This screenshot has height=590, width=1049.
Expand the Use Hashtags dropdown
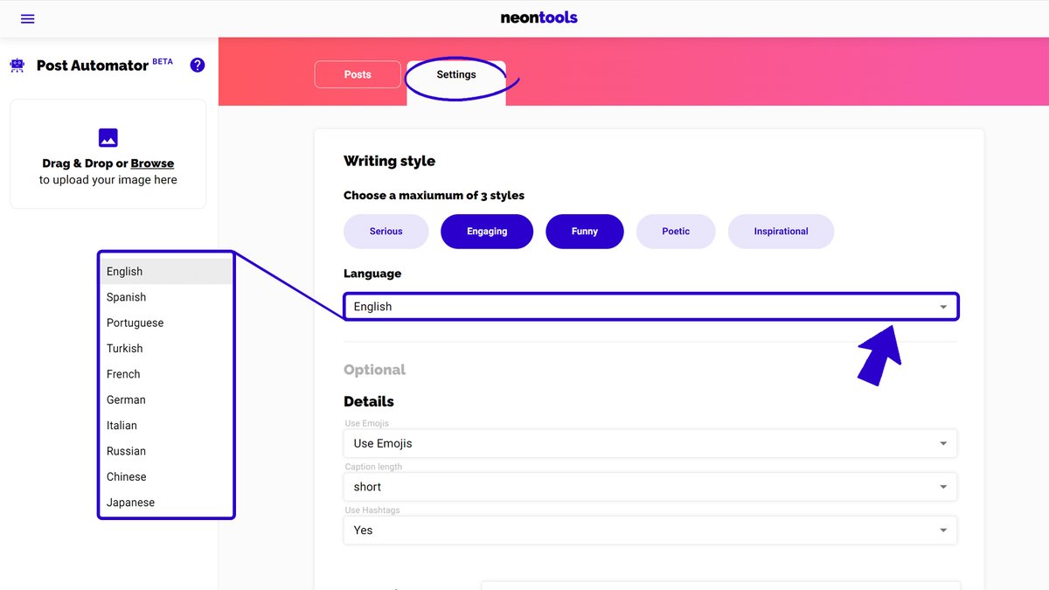click(650, 530)
